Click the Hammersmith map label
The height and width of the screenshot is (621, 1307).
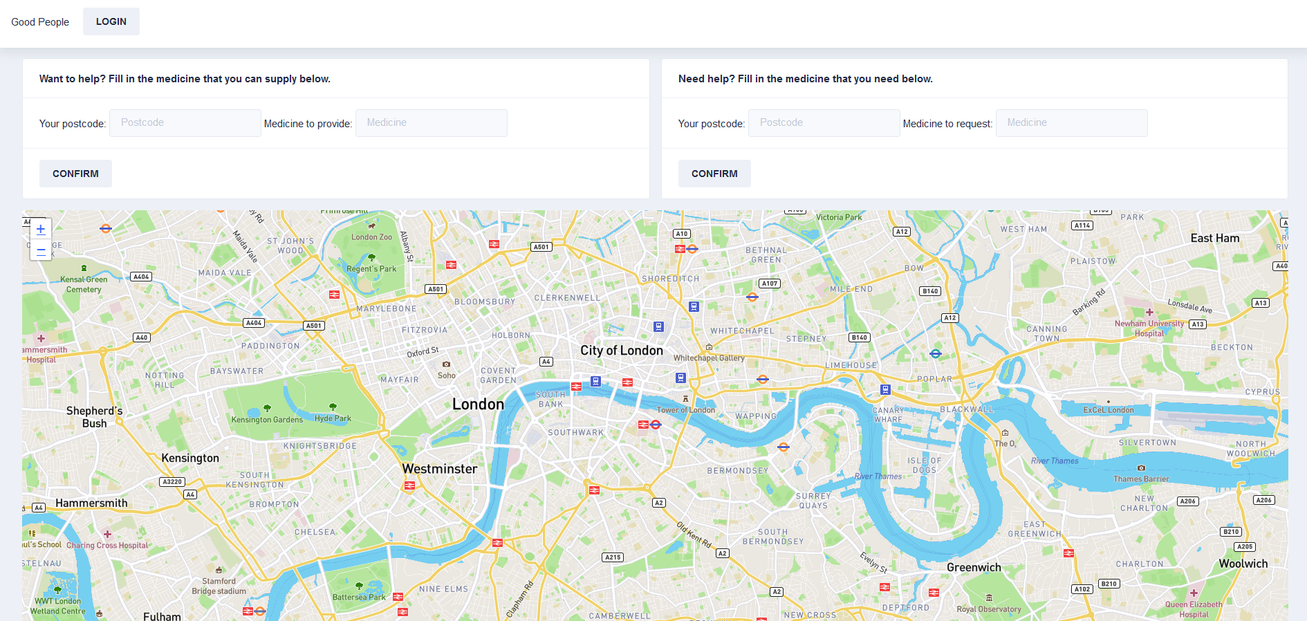pyautogui.click(x=91, y=503)
